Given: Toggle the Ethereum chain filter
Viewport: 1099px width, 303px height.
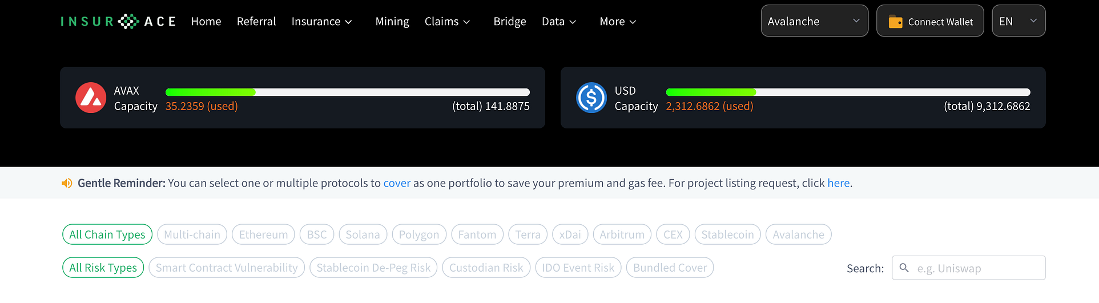Looking at the screenshot, I should tap(264, 235).
